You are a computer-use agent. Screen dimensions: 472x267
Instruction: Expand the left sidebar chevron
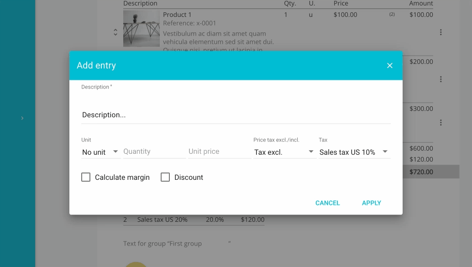point(22,118)
